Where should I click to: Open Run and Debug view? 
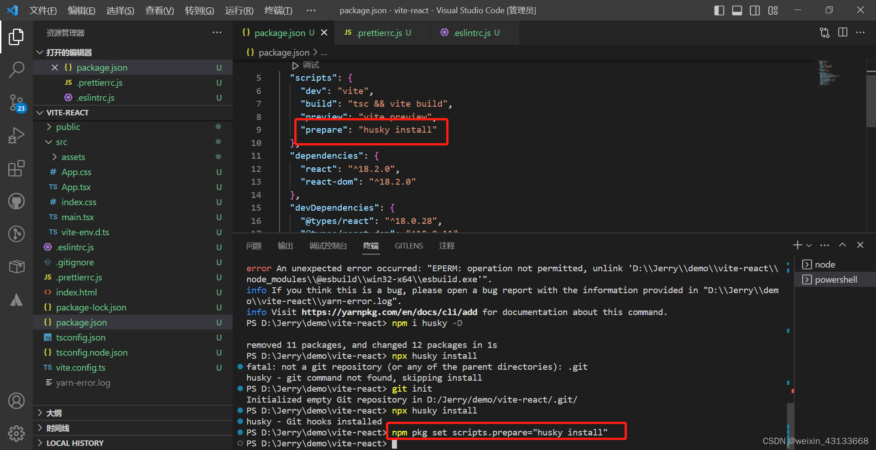point(16,135)
